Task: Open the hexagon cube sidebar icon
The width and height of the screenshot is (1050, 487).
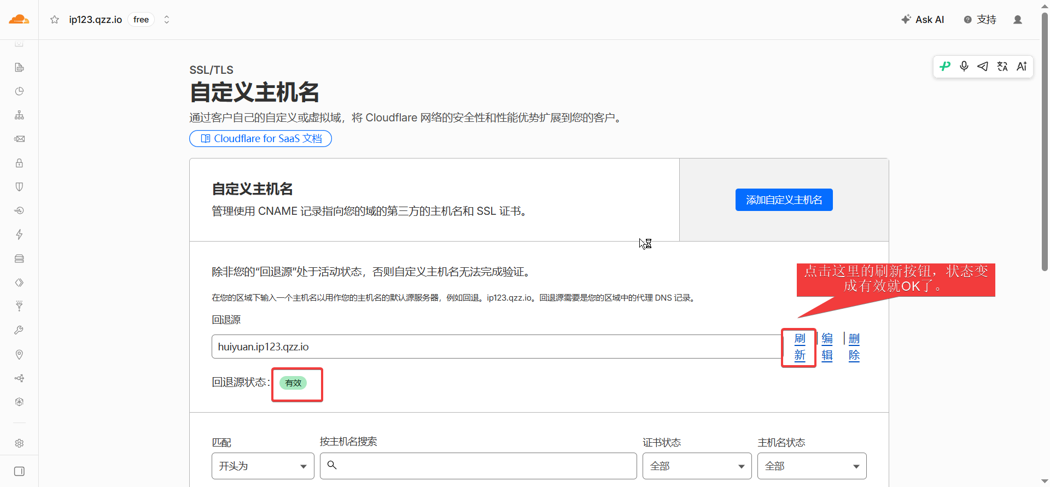Action: click(19, 402)
